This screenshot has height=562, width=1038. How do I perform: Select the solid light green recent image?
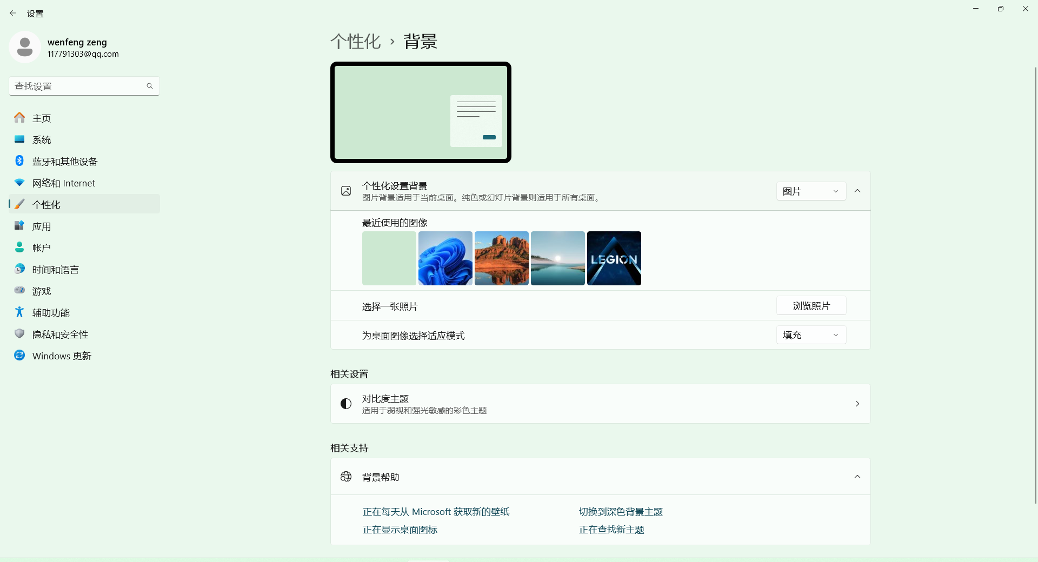point(389,258)
